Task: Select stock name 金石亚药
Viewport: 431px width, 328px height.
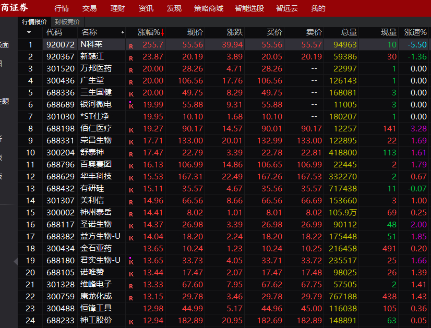Action: 96,248
